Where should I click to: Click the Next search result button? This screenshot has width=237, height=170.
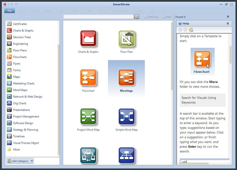coord(167,17)
